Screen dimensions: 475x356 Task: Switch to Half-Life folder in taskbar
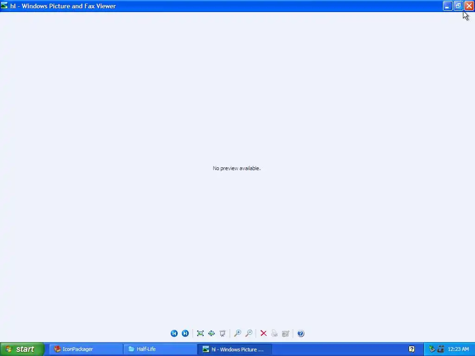160,349
